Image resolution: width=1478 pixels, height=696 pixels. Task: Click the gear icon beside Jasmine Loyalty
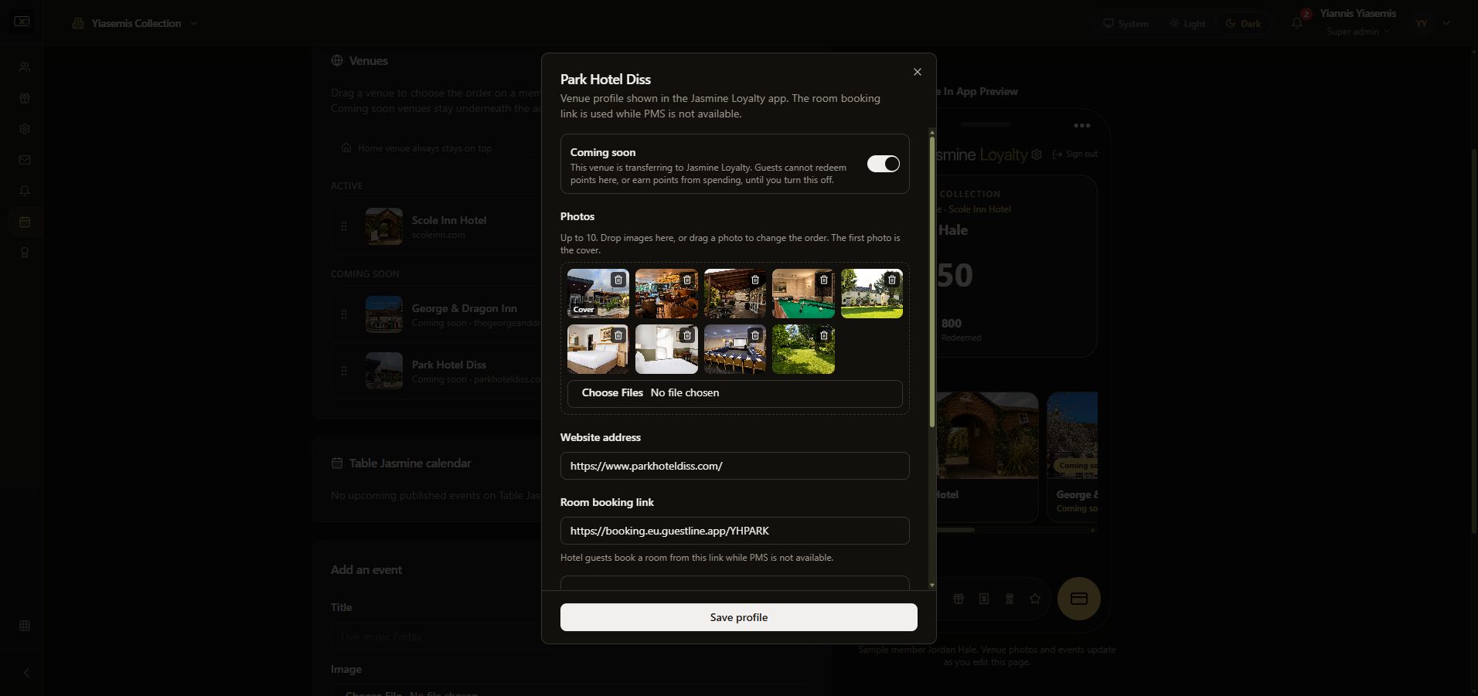click(x=1037, y=154)
